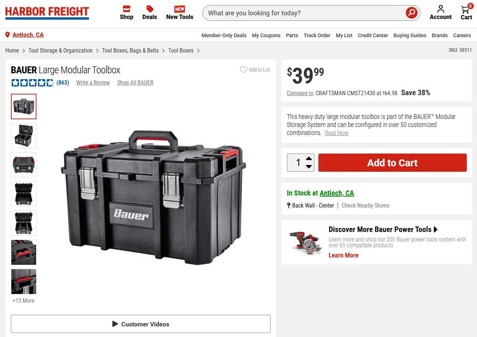Increase quantity with the up arrow

[309, 158]
